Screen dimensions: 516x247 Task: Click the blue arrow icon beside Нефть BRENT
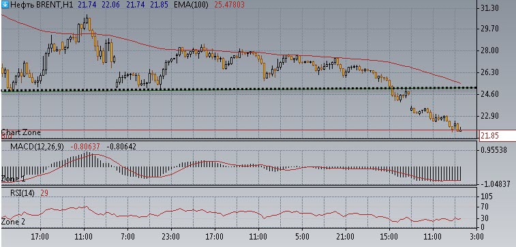pos(5,5)
